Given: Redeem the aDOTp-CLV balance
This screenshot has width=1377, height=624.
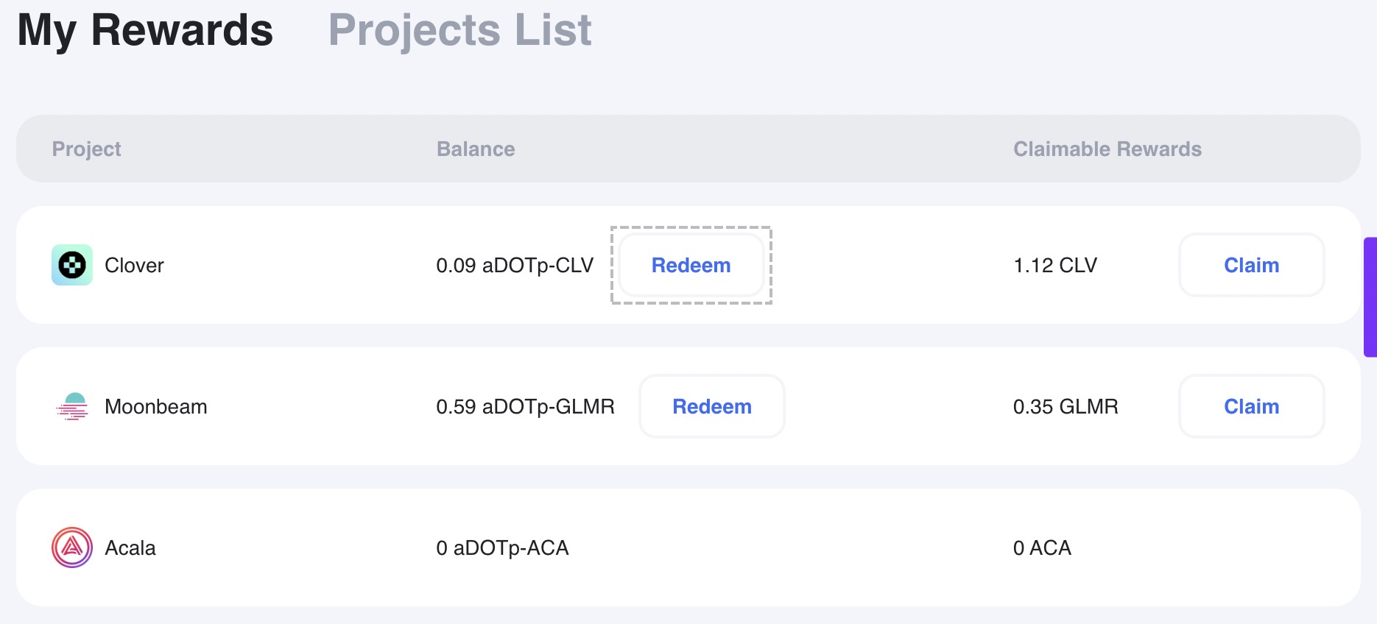Looking at the screenshot, I should pos(691,265).
